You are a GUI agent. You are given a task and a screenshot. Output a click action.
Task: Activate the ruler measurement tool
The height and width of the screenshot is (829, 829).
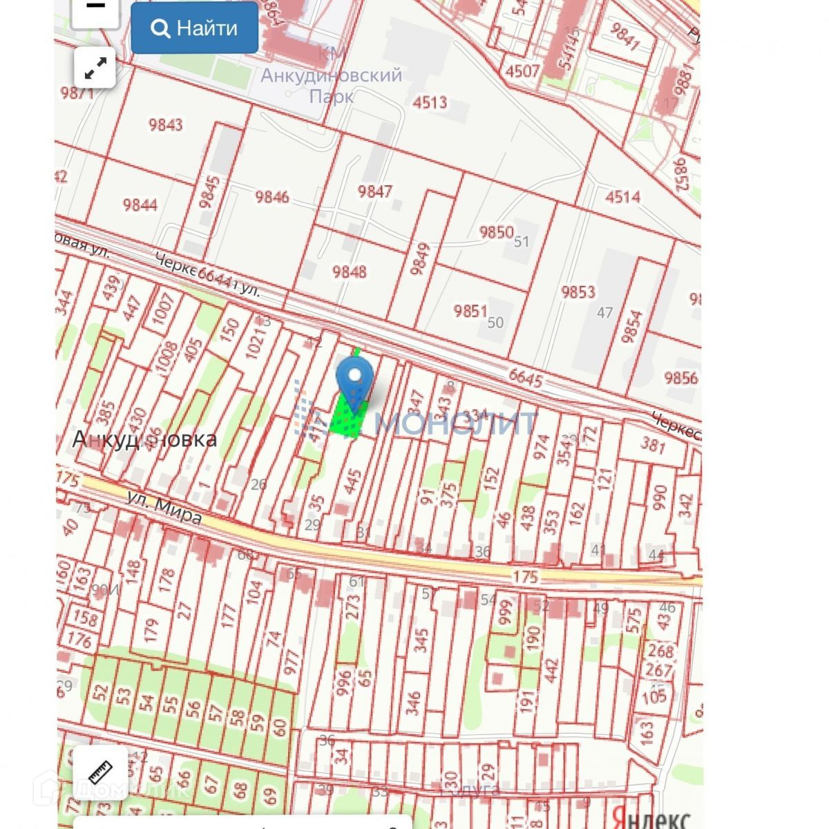point(100,772)
